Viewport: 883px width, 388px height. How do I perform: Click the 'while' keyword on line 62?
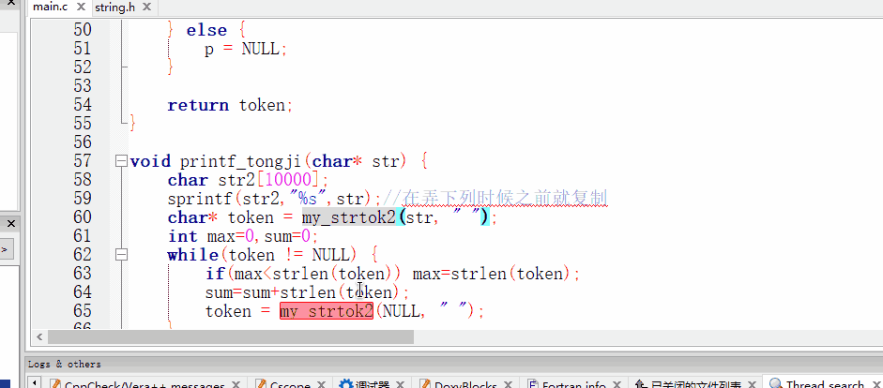(x=193, y=255)
